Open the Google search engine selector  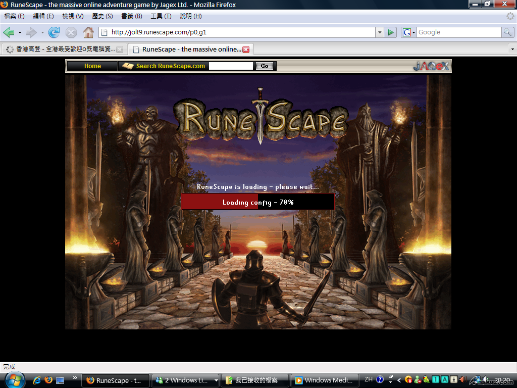[x=409, y=32]
